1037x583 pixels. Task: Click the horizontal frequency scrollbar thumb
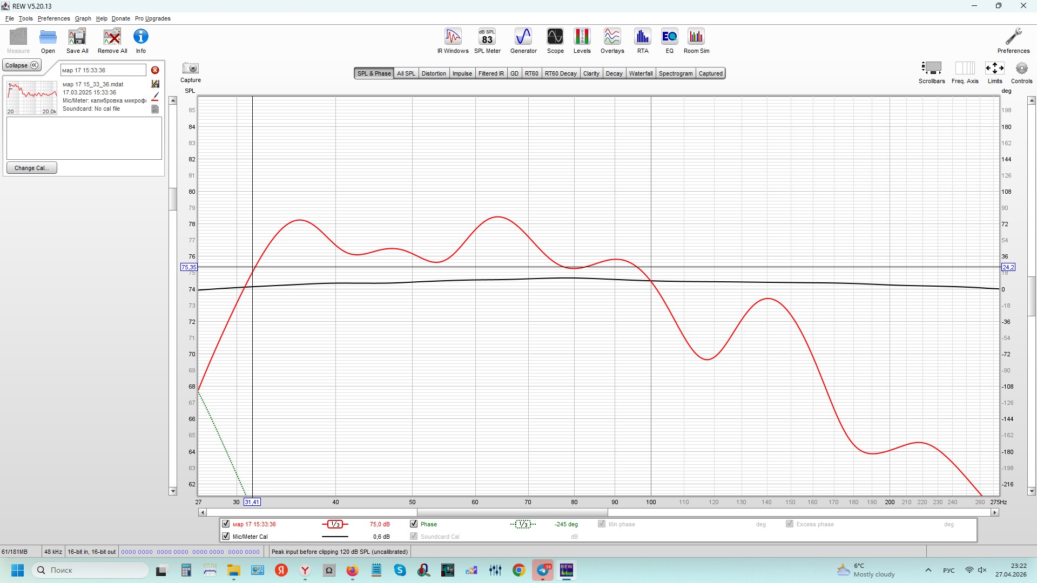tap(512, 512)
